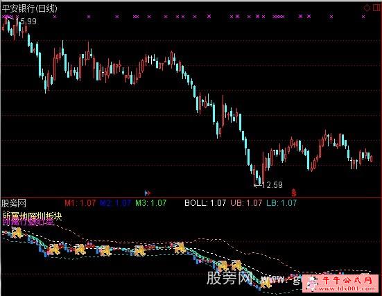Click the red-blue arrow marker on time axis
382x296 pixels.
(x=148, y=193)
